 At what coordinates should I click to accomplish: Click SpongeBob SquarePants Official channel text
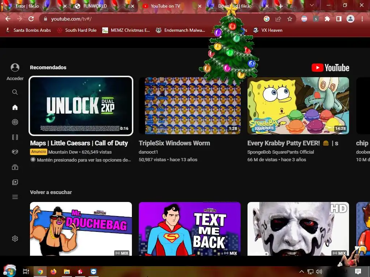click(x=280, y=152)
